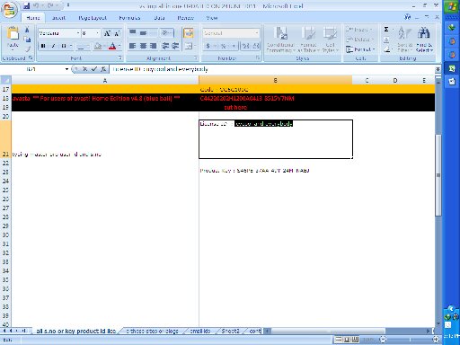The image size is (460, 345).
Task: Click Decrease Indent icon
Action: pos(165,46)
